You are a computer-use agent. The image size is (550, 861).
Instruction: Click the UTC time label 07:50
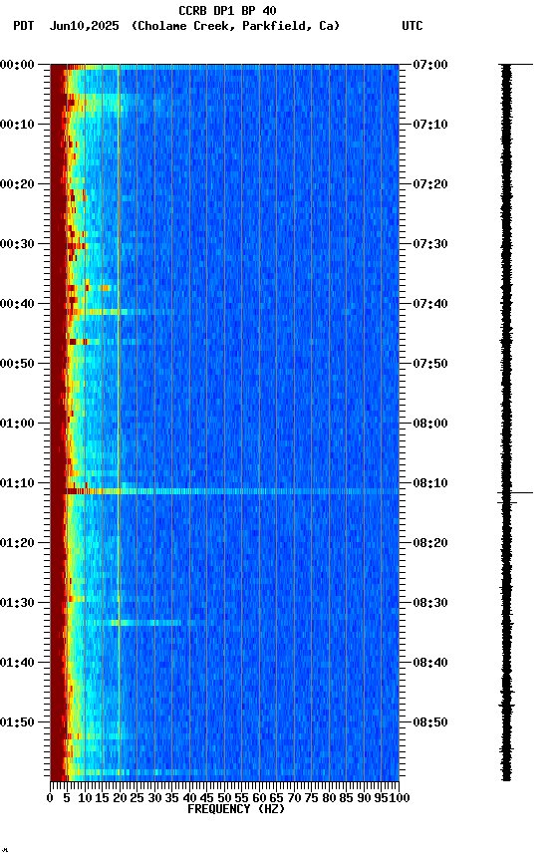(x=430, y=364)
